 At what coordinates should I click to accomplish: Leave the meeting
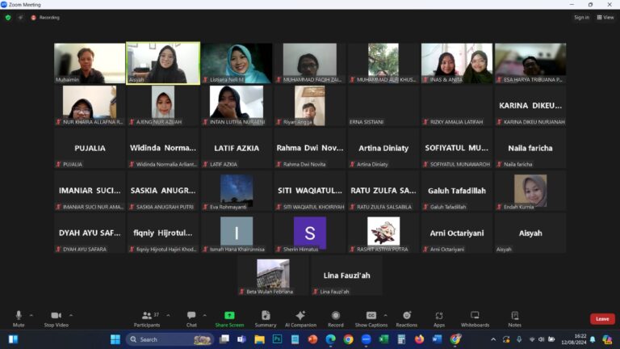(601, 319)
